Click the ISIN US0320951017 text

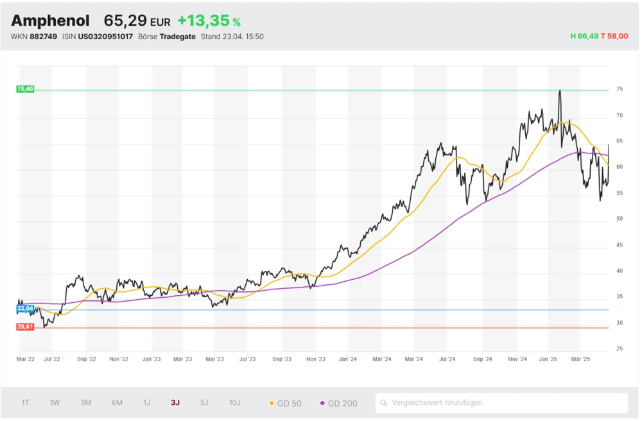pos(105,37)
